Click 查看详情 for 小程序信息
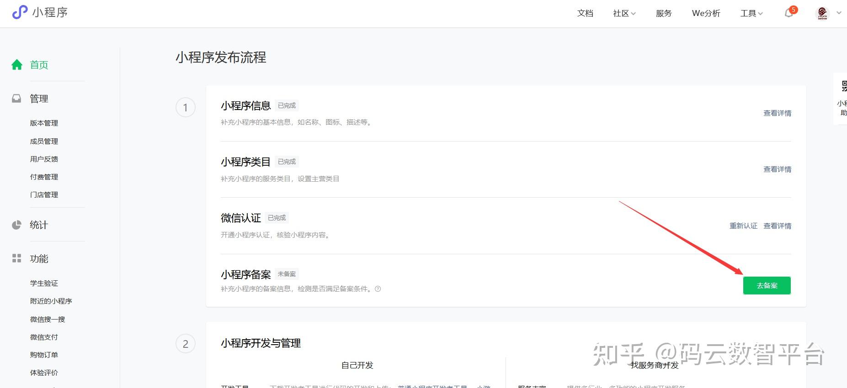The height and width of the screenshot is (388, 847). (778, 113)
